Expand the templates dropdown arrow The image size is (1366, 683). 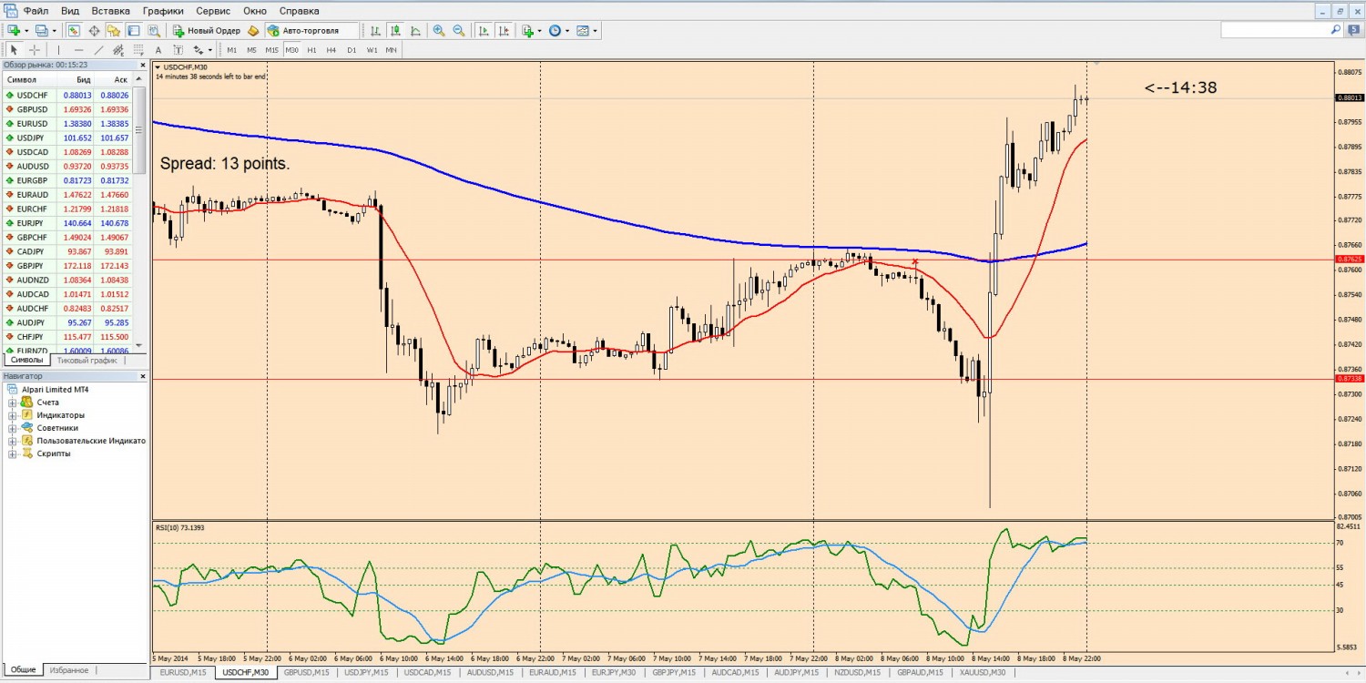click(x=596, y=30)
